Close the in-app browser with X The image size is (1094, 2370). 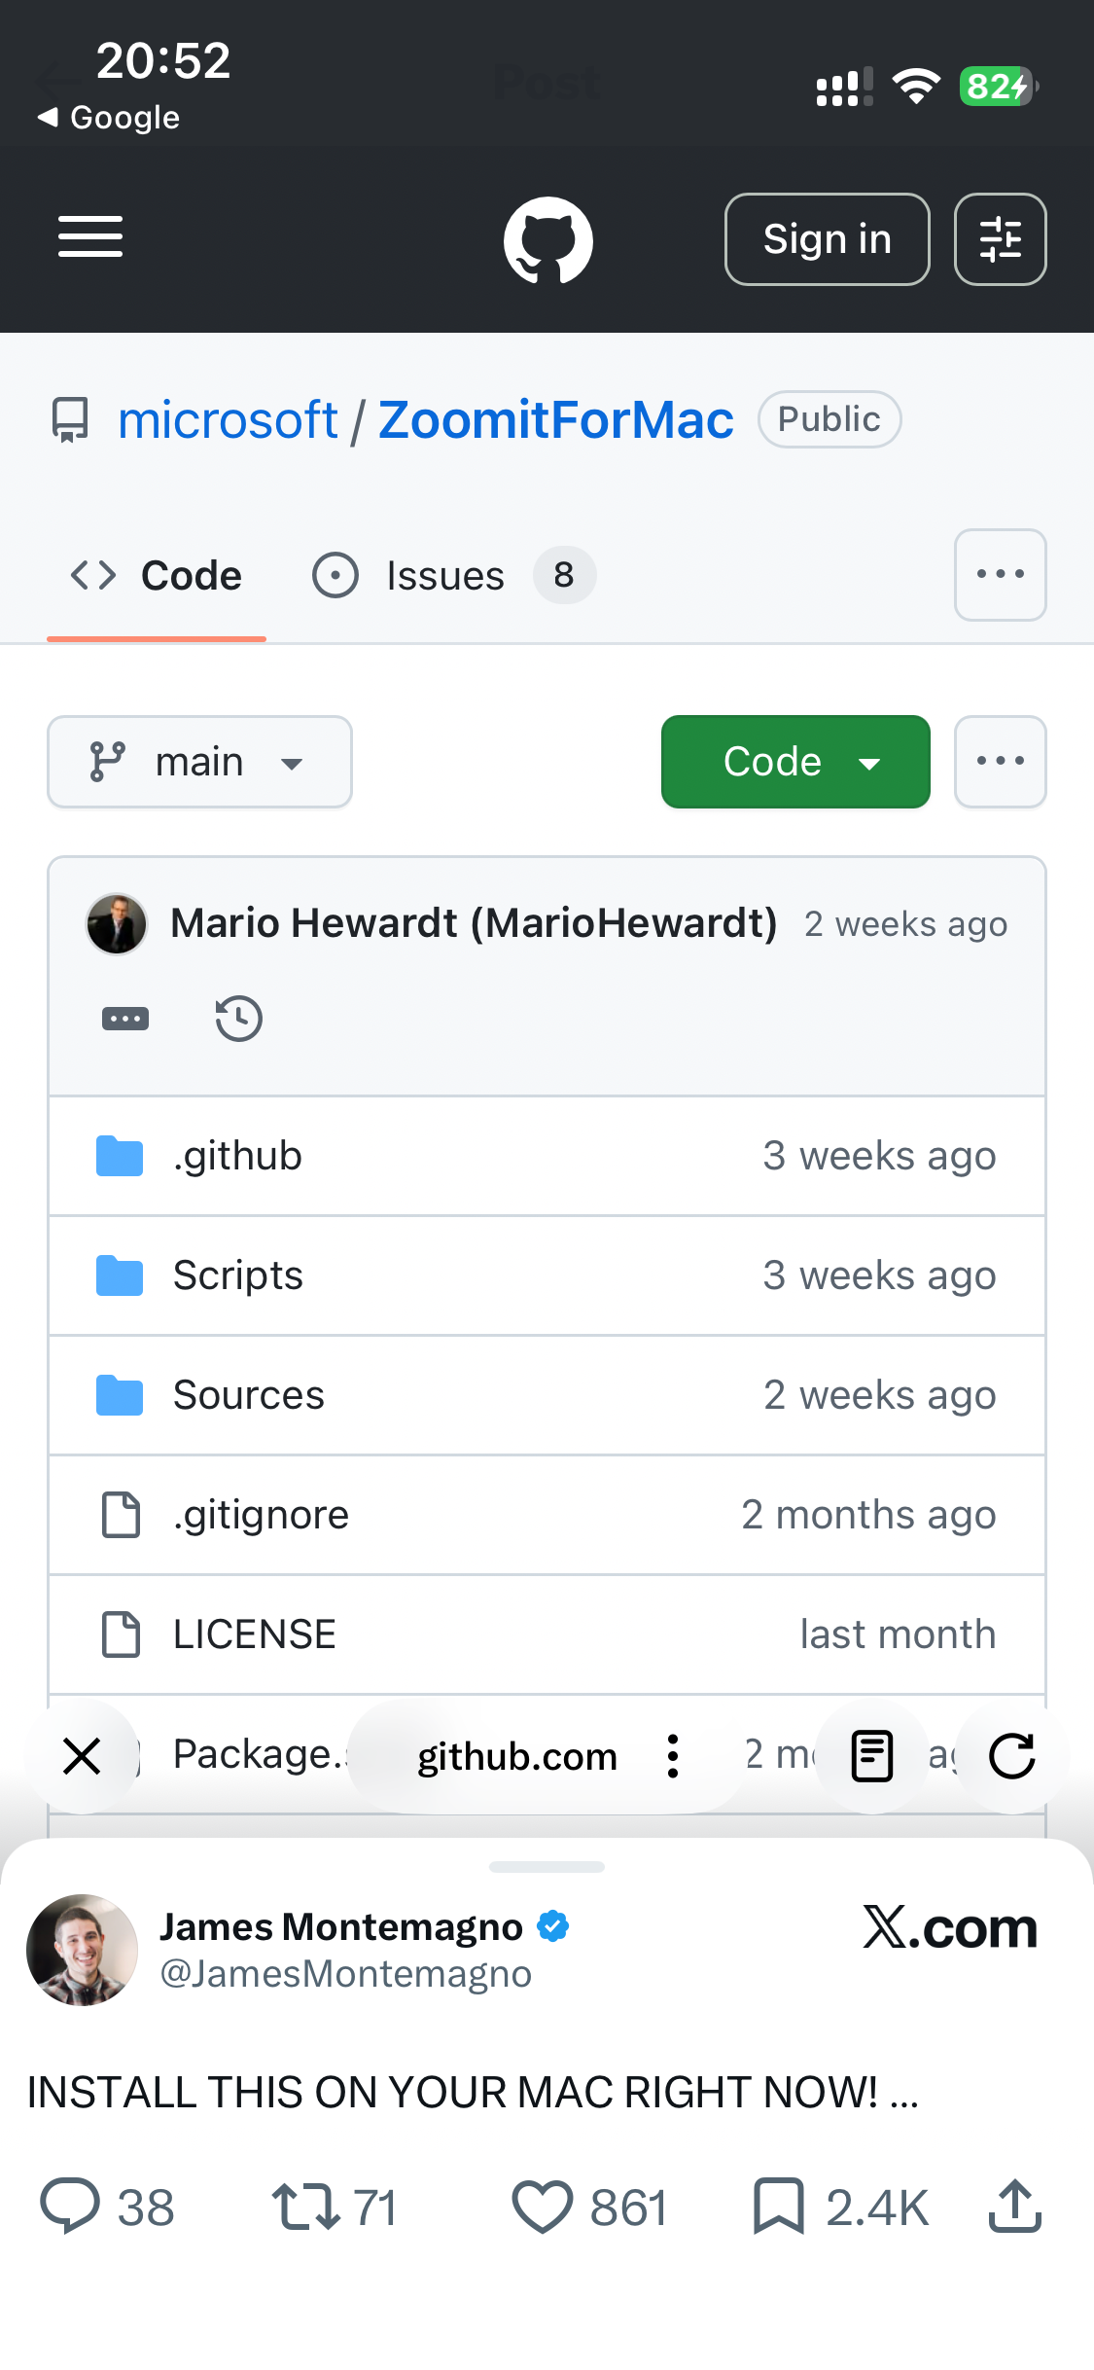(82, 1757)
